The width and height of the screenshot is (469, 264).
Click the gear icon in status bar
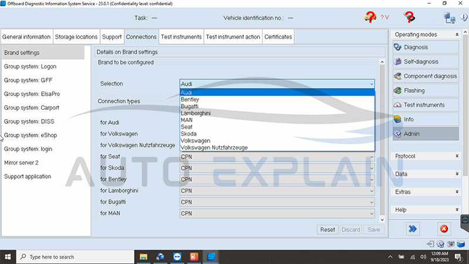pos(440,244)
